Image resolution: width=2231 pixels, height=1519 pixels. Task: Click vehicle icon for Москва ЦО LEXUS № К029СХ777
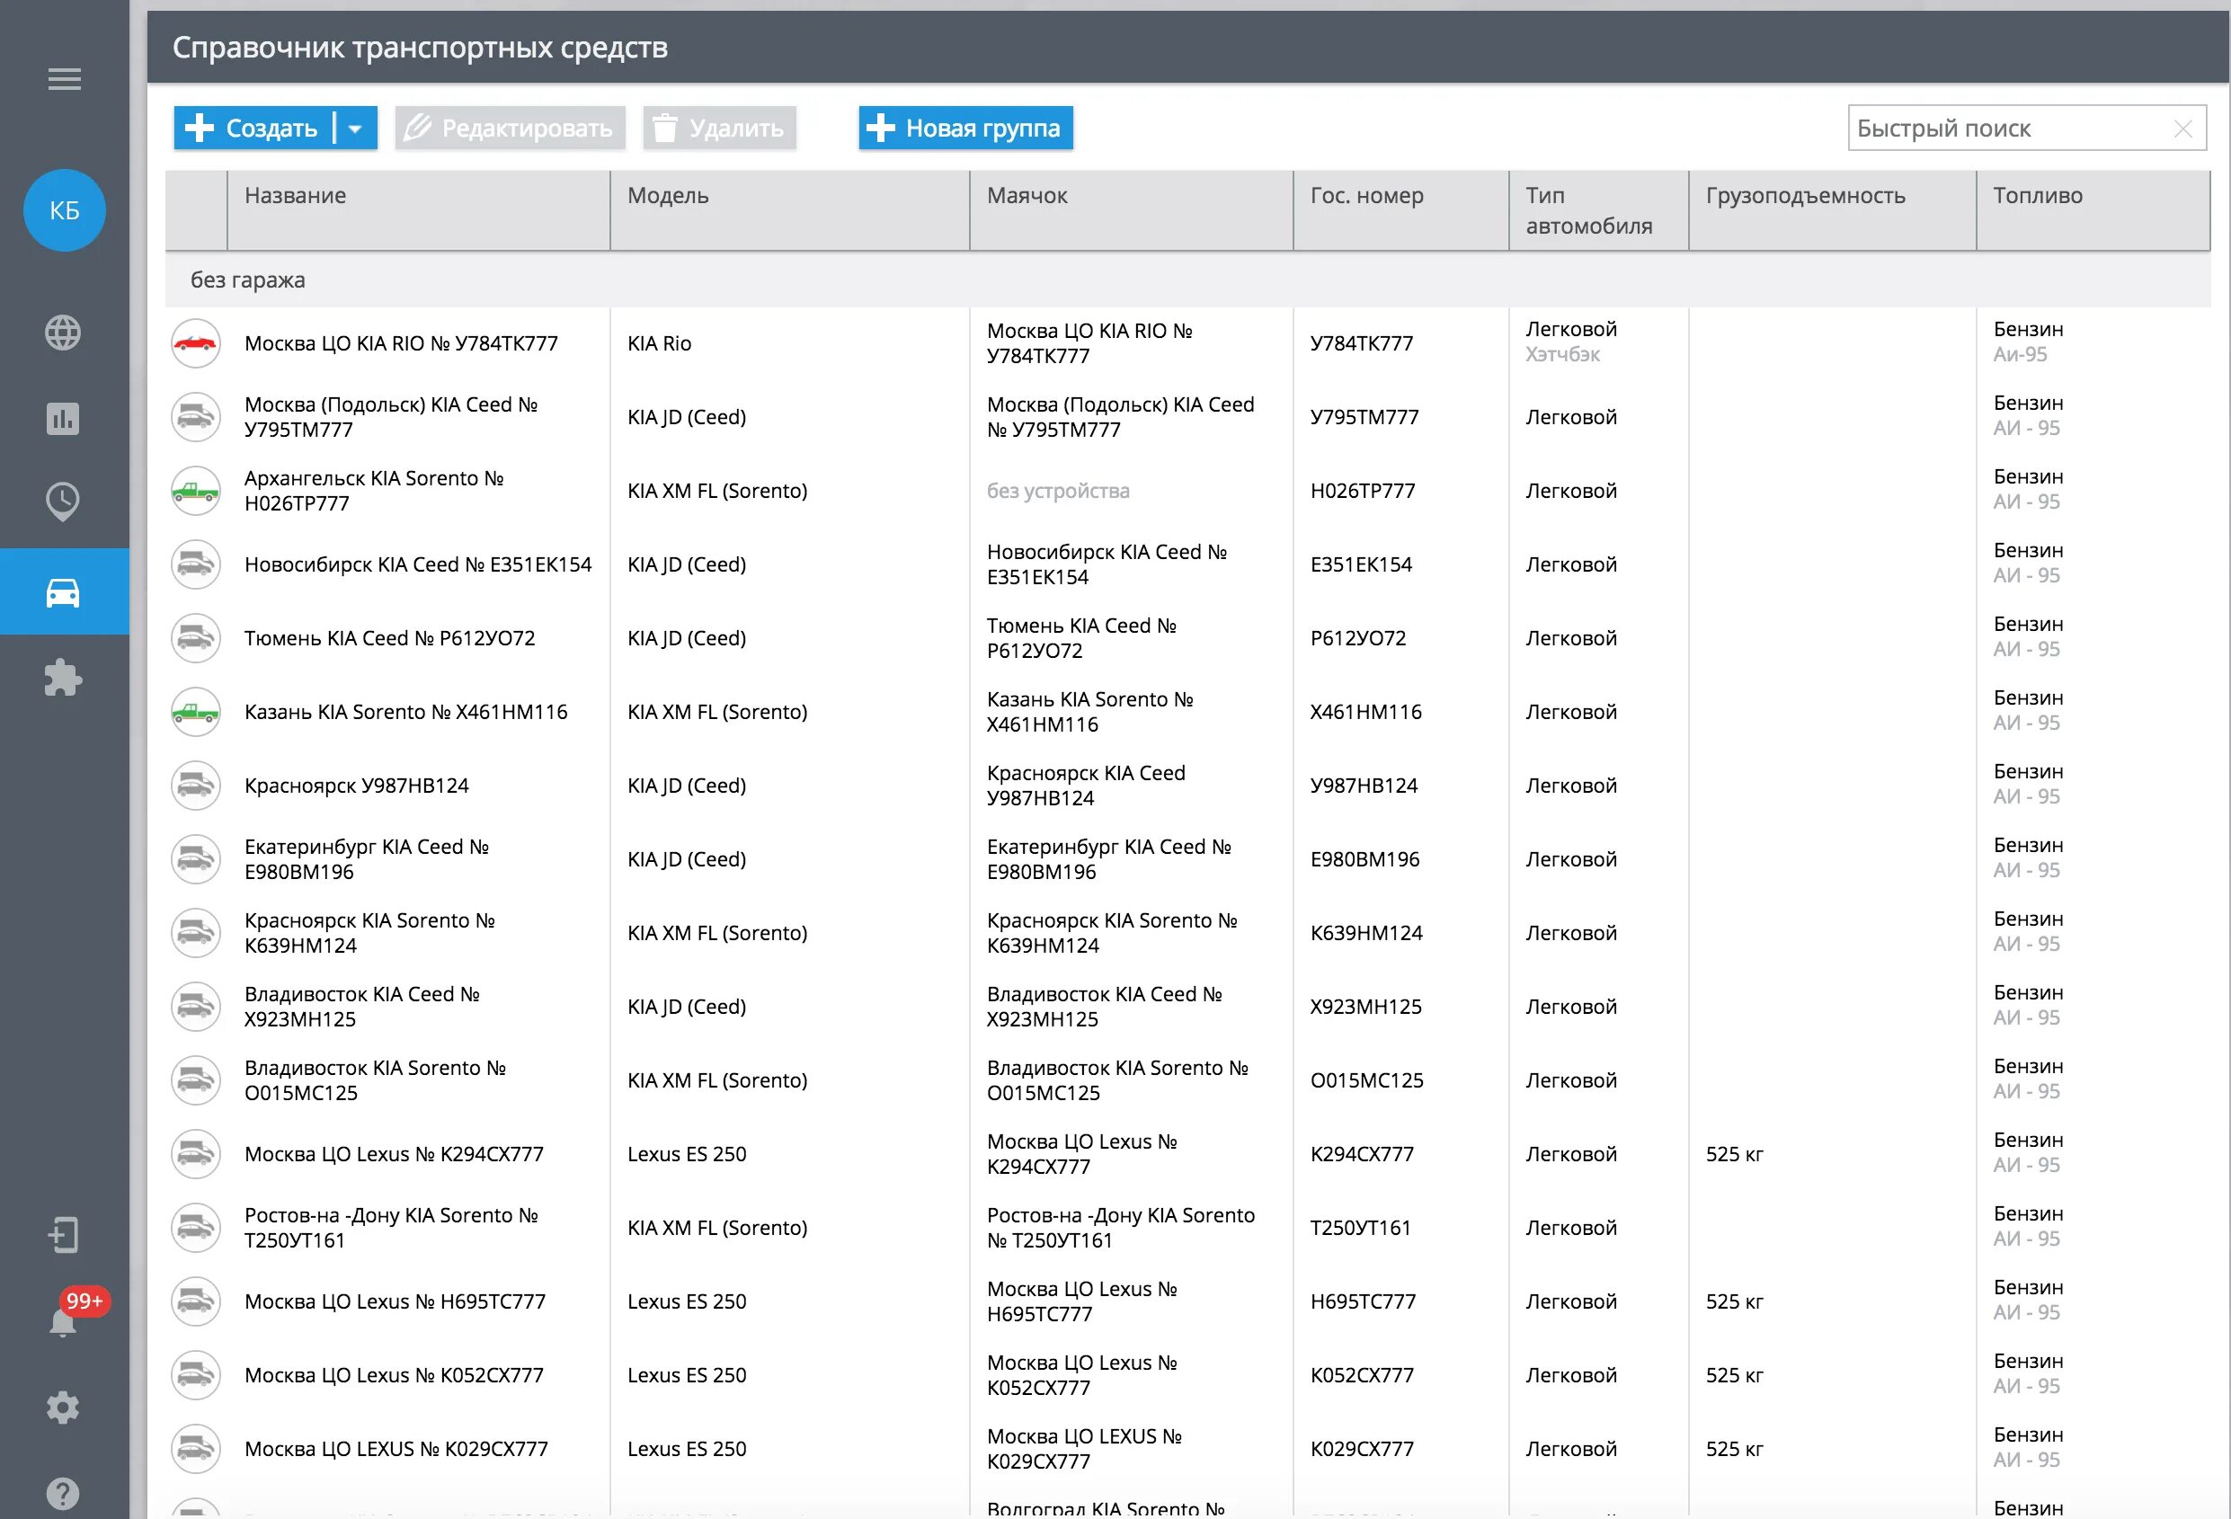[x=196, y=1449]
